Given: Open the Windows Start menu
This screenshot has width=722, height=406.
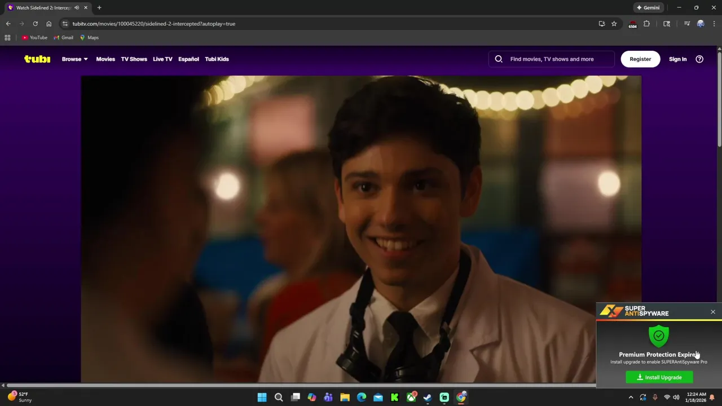Looking at the screenshot, I should 262,397.
